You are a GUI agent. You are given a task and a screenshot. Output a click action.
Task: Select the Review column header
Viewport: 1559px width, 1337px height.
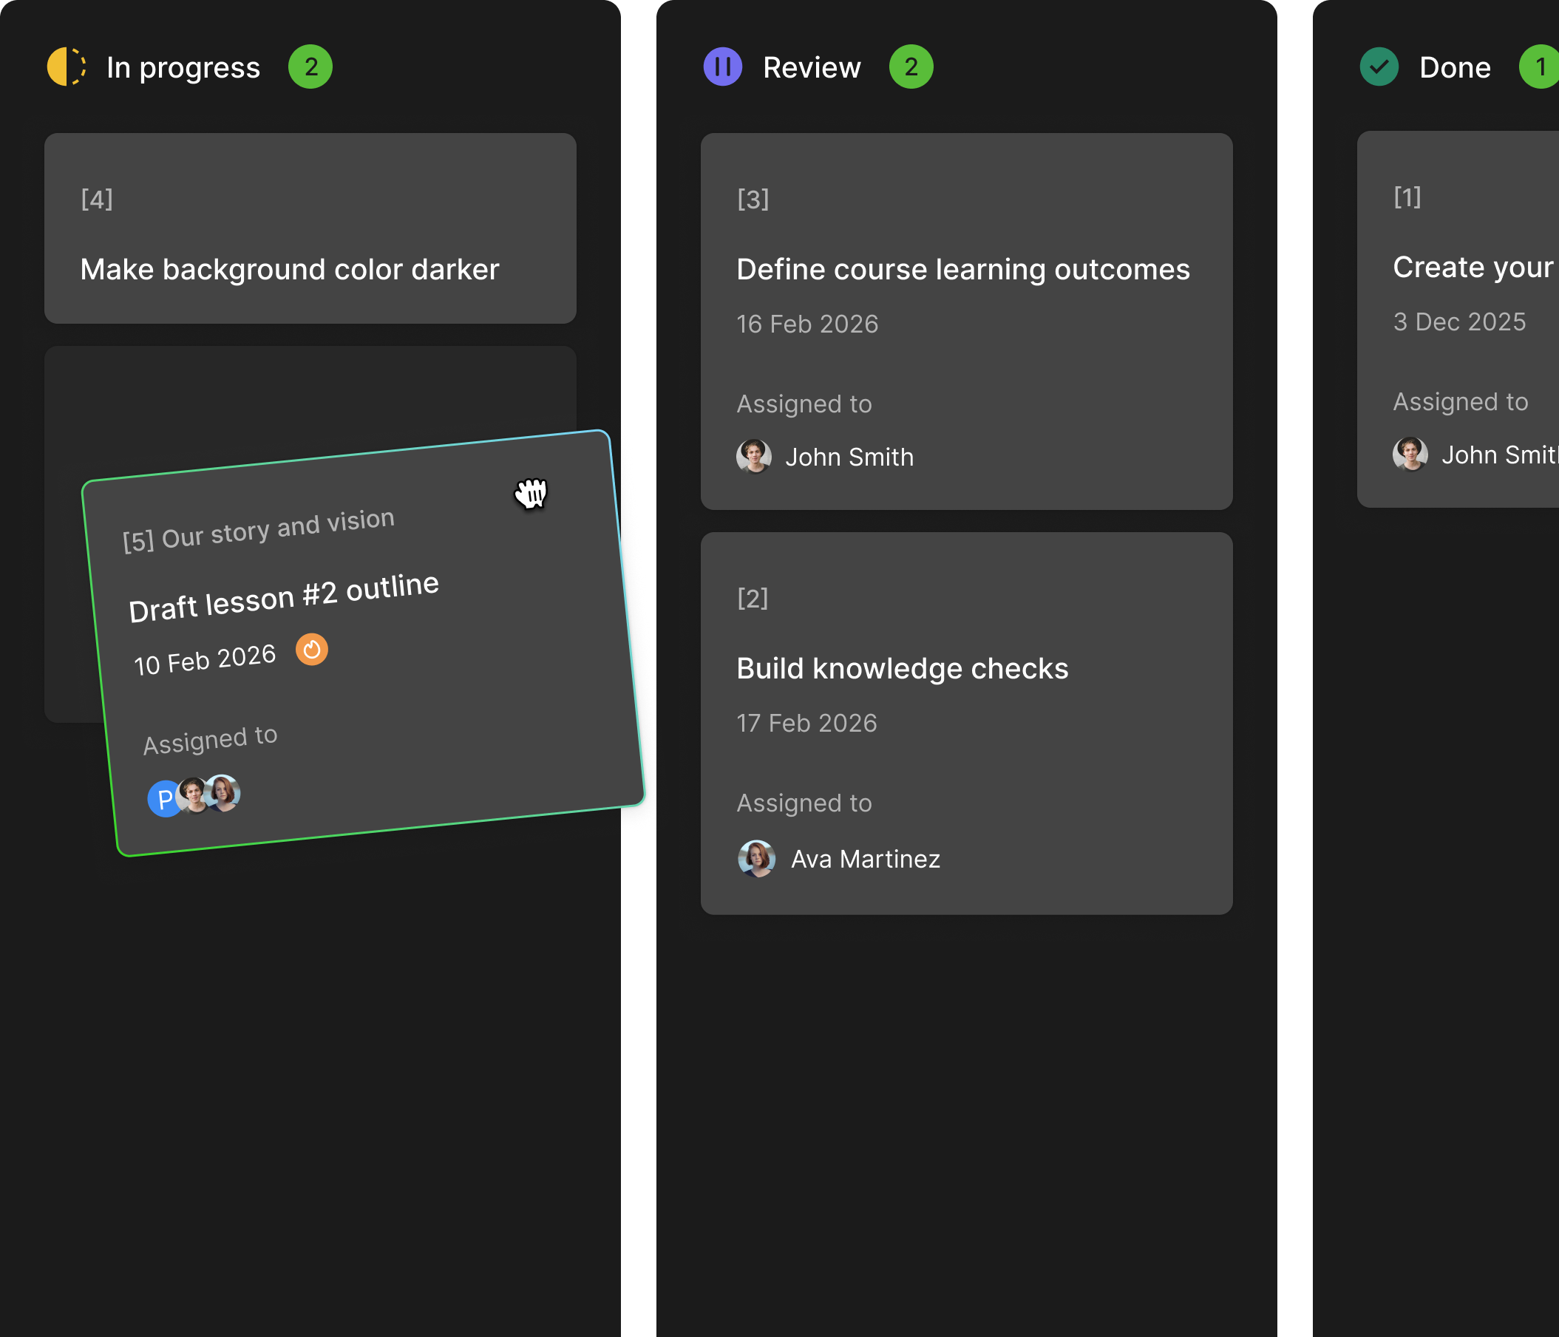pyautogui.click(x=811, y=68)
